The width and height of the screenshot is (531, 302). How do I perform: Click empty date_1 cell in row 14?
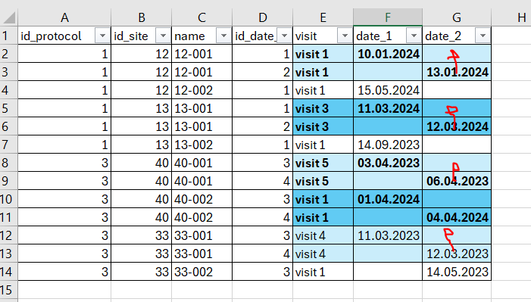(388, 272)
